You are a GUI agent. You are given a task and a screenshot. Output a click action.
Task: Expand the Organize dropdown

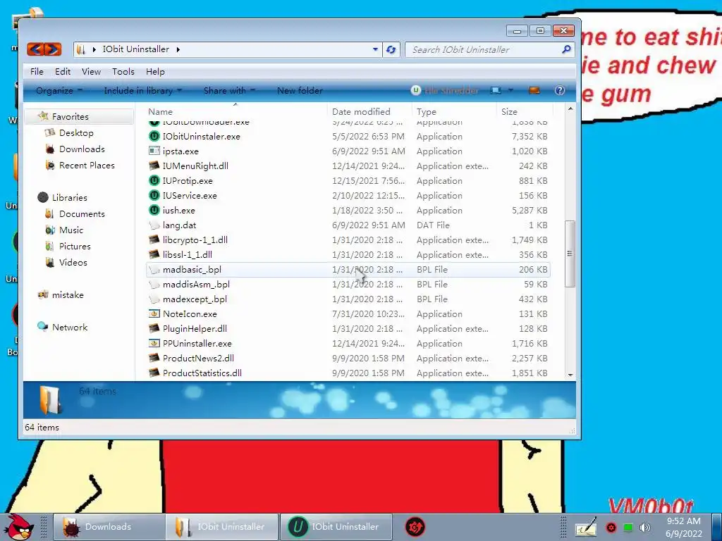[x=59, y=91]
